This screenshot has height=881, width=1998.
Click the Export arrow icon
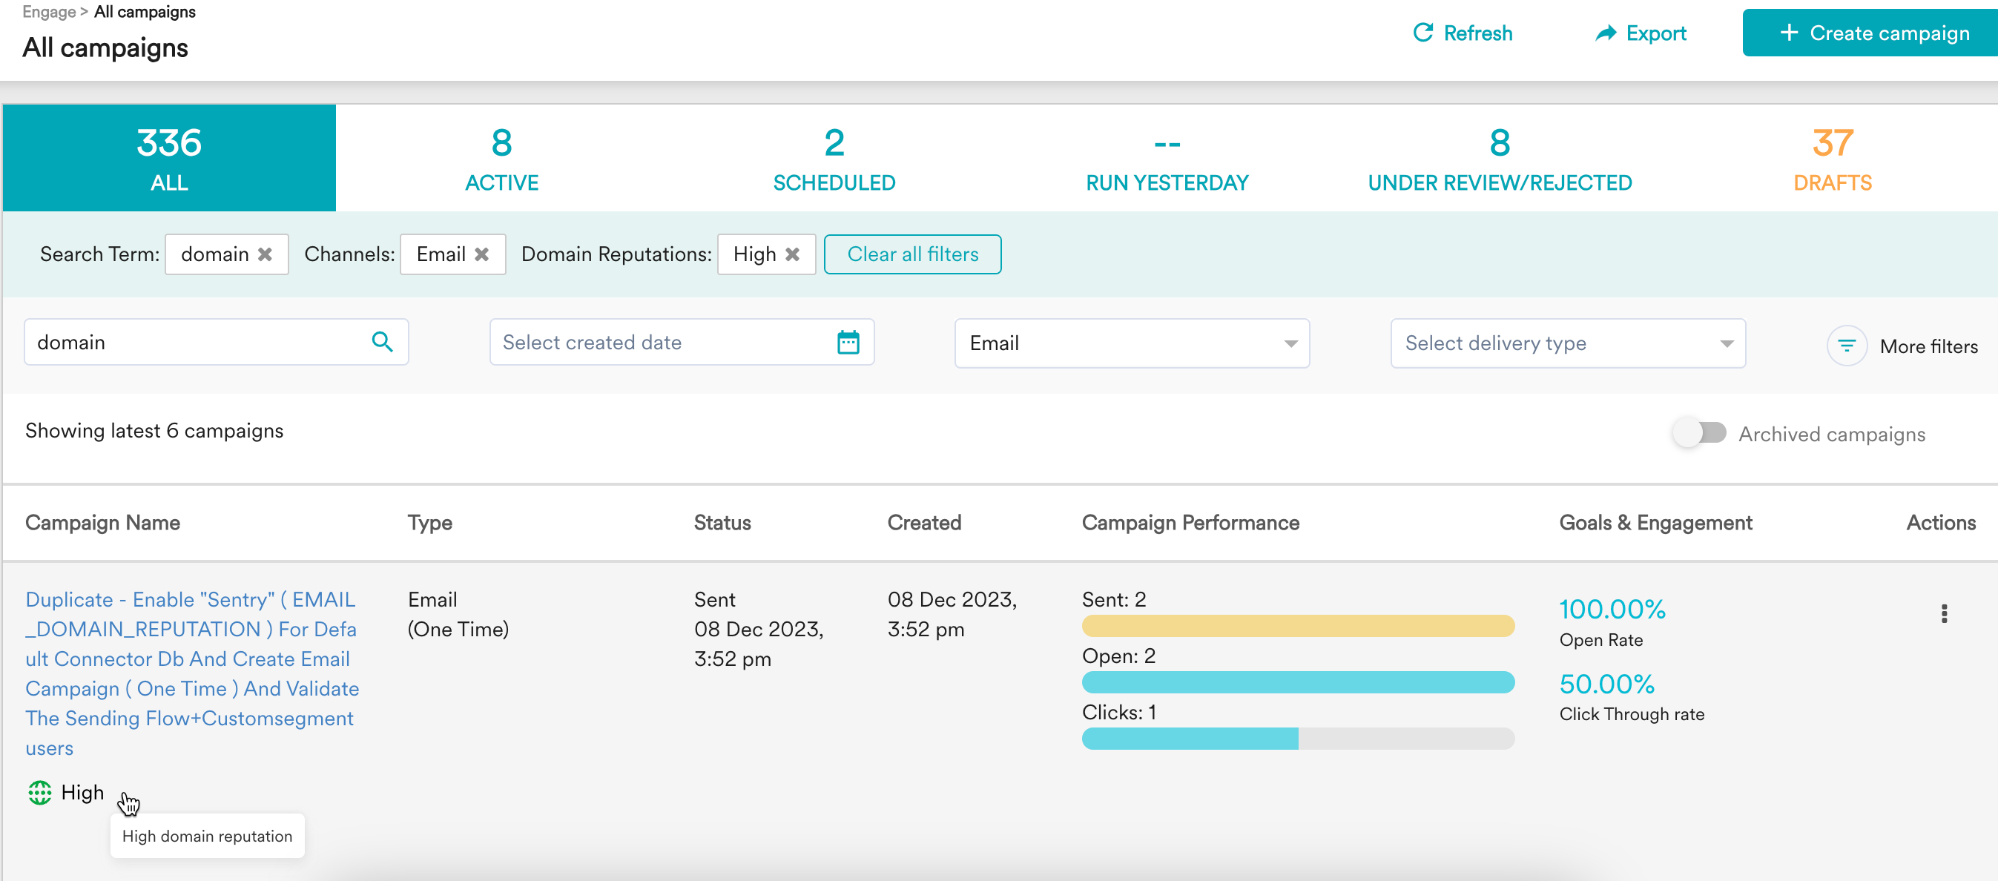click(1605, 33)
